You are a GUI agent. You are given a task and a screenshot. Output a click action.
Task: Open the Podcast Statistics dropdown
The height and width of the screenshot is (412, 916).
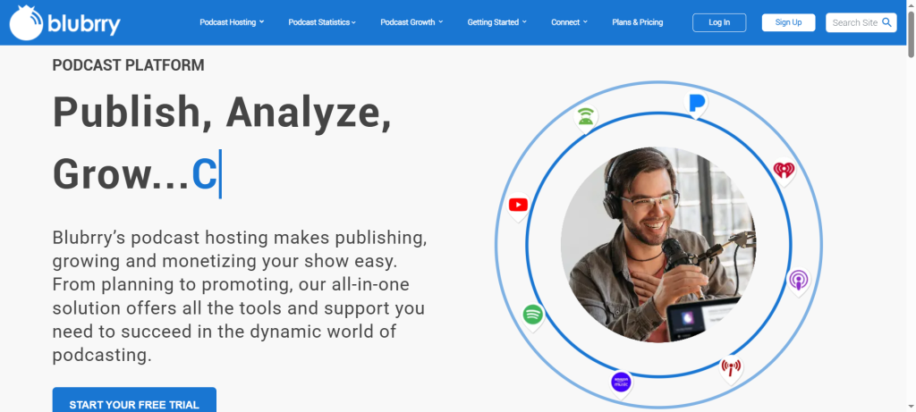click(322, 22)
